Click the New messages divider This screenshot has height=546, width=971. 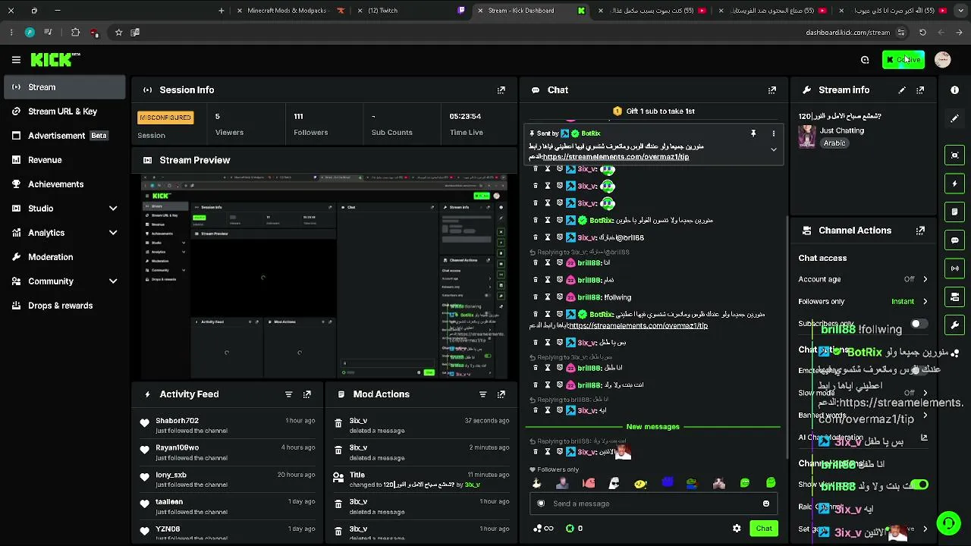click(x=652, y=427)
